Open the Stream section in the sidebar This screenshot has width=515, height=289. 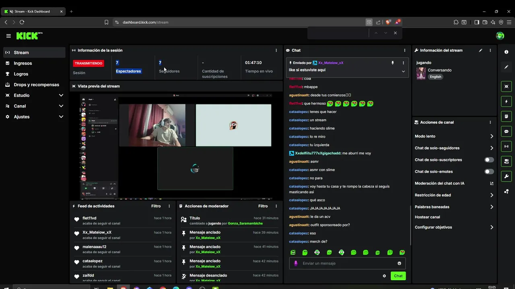point(34,53)
